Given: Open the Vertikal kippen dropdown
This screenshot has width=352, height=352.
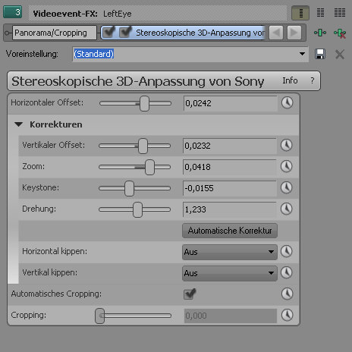Looking at the screenshot, I should coord(230,273).
